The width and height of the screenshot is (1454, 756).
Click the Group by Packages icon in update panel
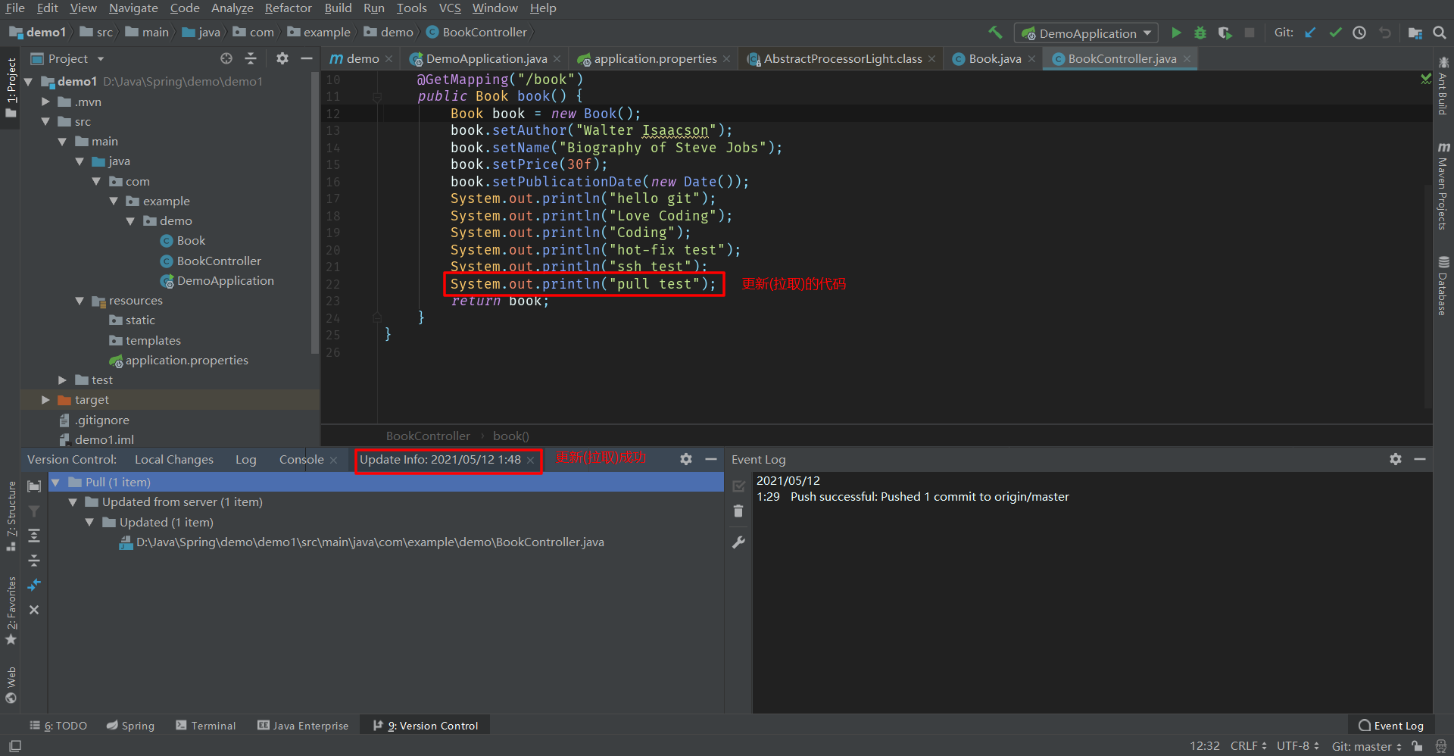[34, 486]
